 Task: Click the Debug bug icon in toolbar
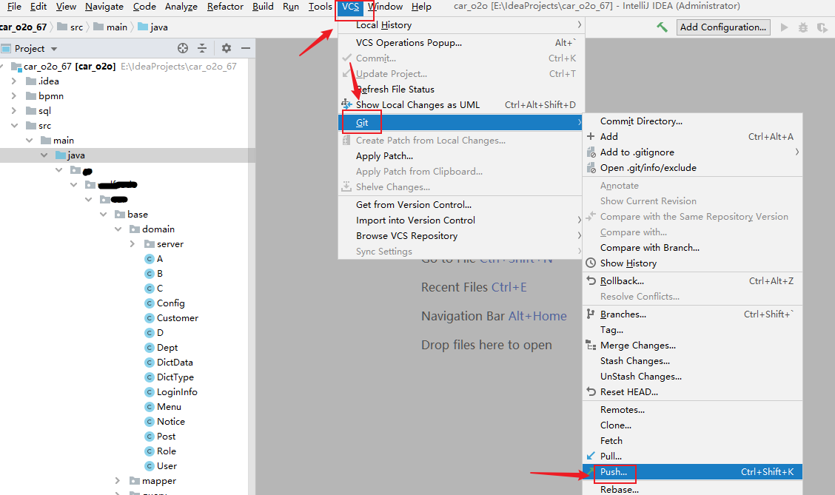coord(803,27)
